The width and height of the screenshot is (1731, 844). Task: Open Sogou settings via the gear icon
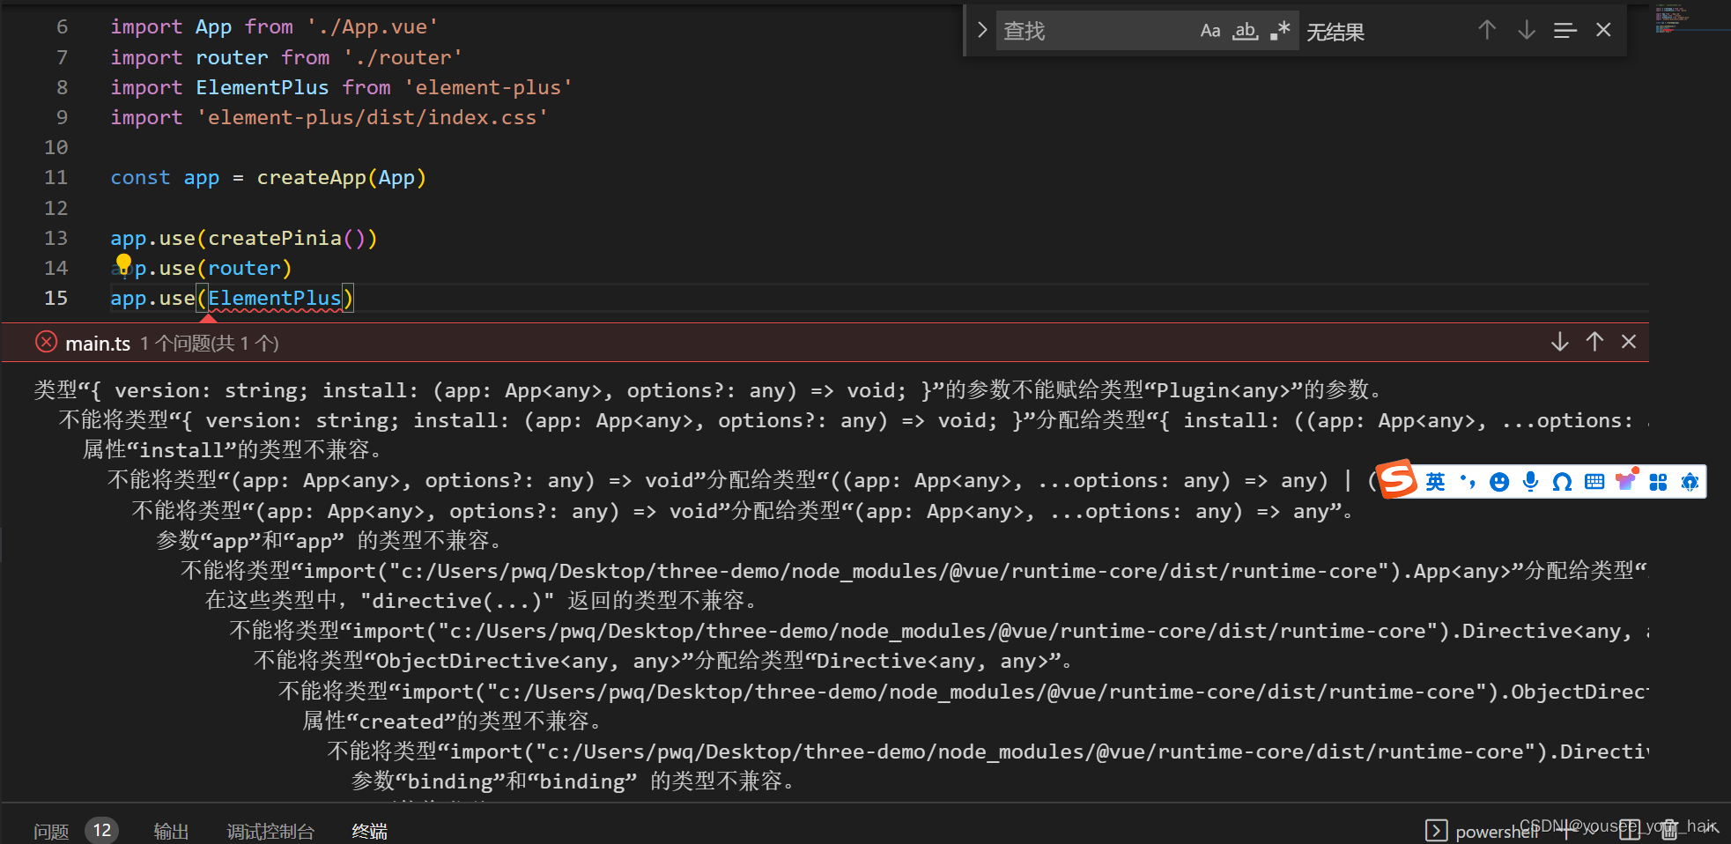pos(1690,482)
